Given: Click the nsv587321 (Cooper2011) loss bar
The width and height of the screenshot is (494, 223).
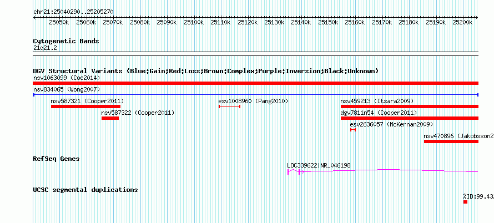Looking at the screenshot, I should [85, 107].
